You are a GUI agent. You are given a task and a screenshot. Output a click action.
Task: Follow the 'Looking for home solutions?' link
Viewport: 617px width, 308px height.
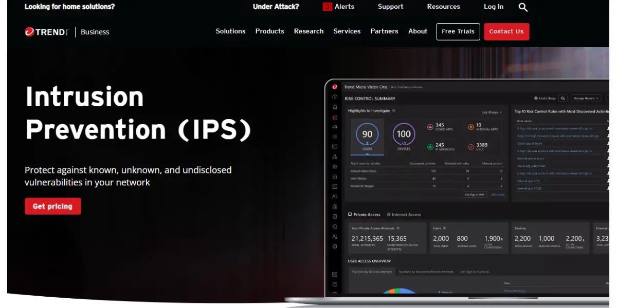(x=70, y=7)
